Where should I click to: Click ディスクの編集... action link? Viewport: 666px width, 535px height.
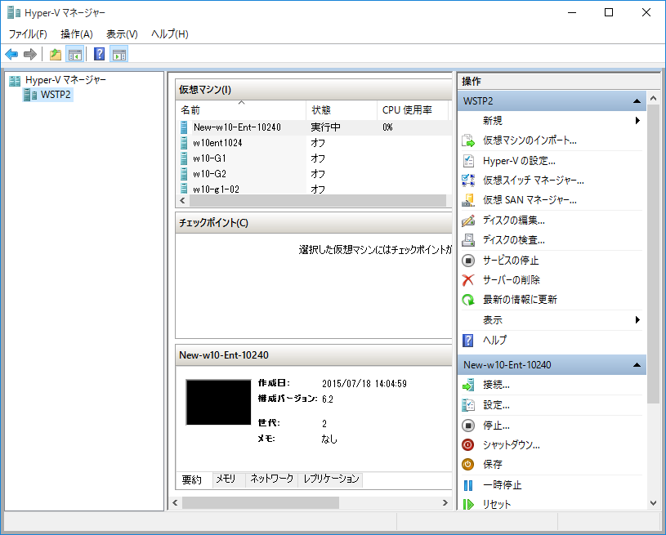513,221
